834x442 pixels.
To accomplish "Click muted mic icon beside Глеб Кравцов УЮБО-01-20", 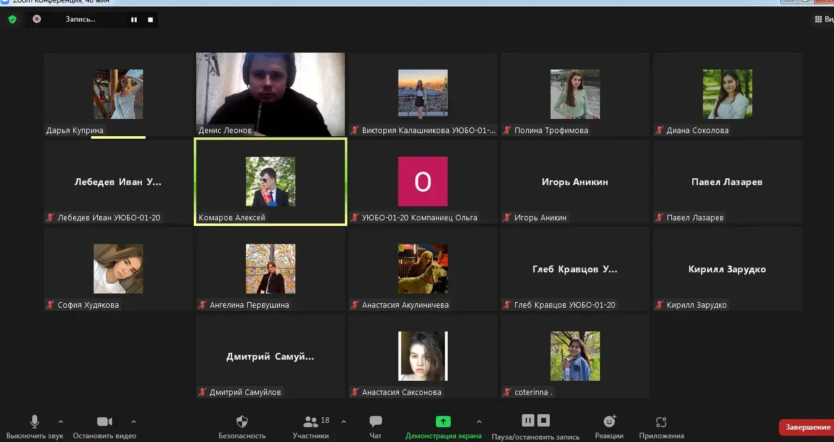I will (x=508, y=305).
